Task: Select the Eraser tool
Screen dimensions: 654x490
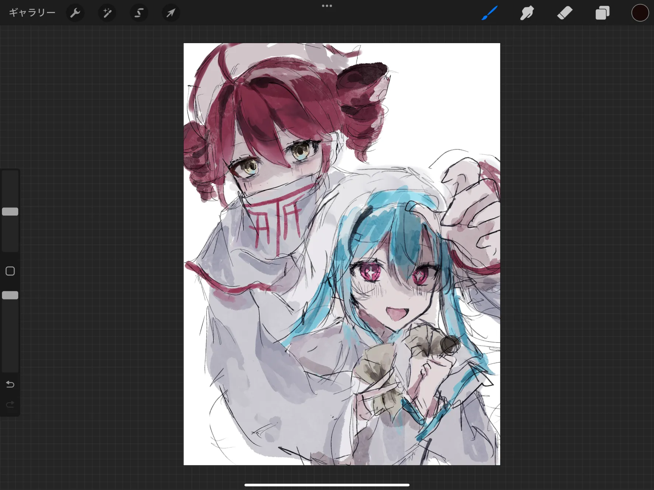Action: [x=565, y=13]
